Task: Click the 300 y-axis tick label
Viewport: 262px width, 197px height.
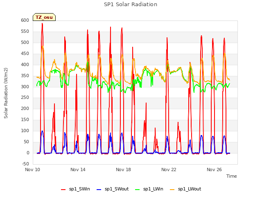Action: tap(25, 87)
